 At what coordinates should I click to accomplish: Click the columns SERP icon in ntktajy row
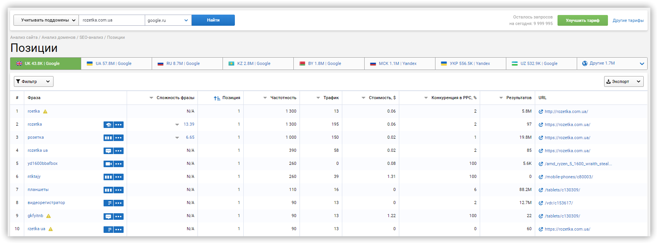pos(108,177)
